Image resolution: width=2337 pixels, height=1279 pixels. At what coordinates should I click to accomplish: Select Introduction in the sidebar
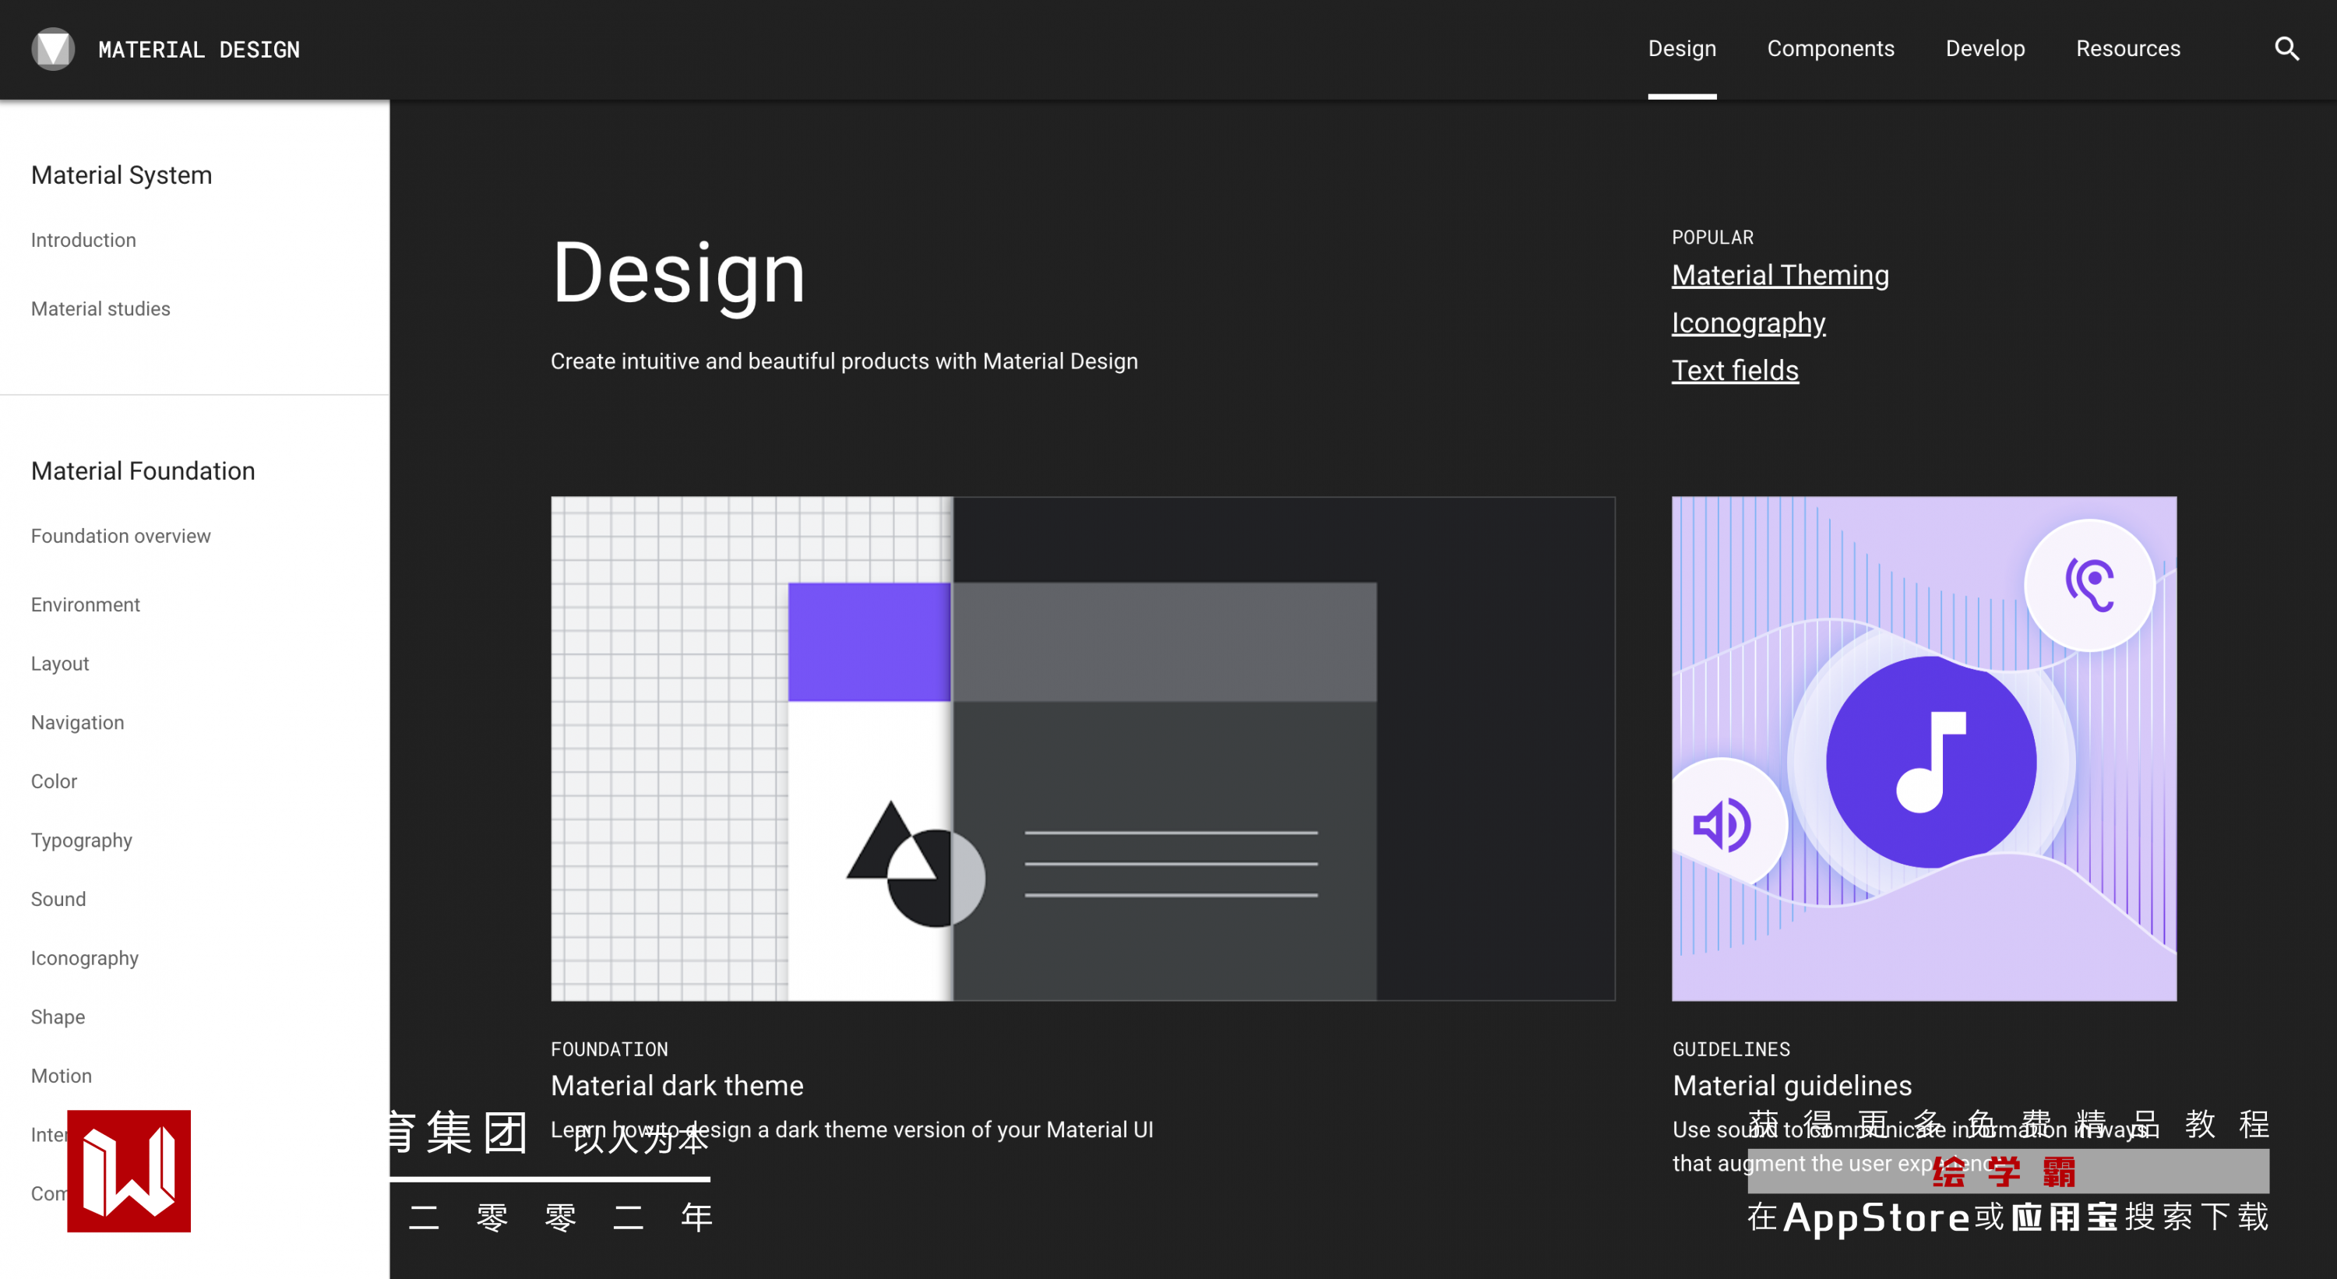[x=83, y=239]
